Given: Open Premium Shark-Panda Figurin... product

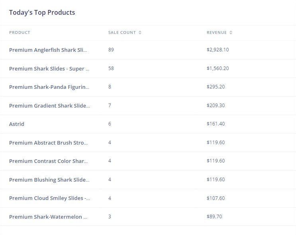Looking at the screenshot, I should pyautogui.click(x=49, y=87).
